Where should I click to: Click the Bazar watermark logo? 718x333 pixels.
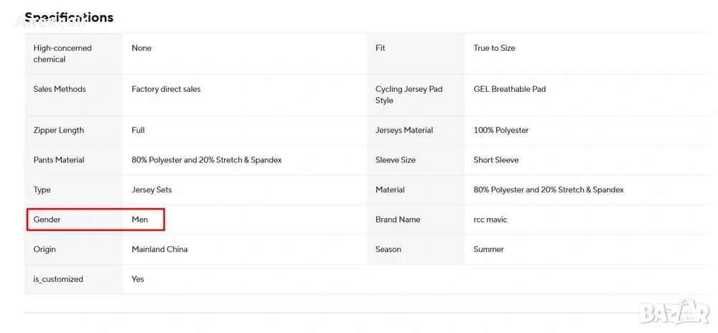coord(674,314)
